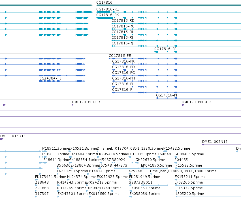Select EST EP14414.3prime
Viewport: 241px width, 198px height.
(x=101, y=171)
